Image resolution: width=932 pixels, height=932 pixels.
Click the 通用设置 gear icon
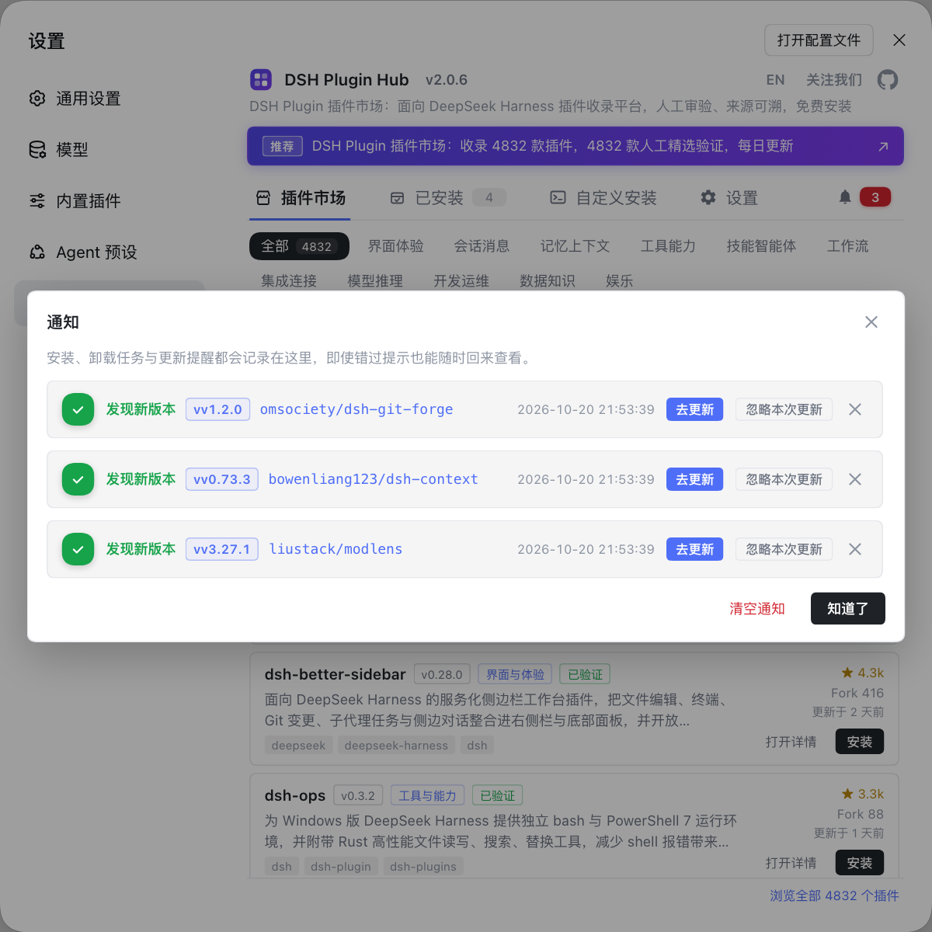pyautogui.click(x=37, y=99)
